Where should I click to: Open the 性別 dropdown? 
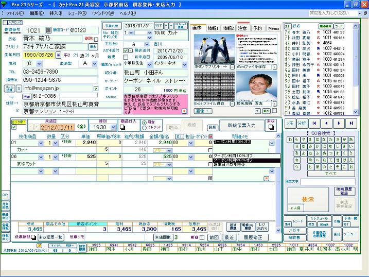point(39,63)
